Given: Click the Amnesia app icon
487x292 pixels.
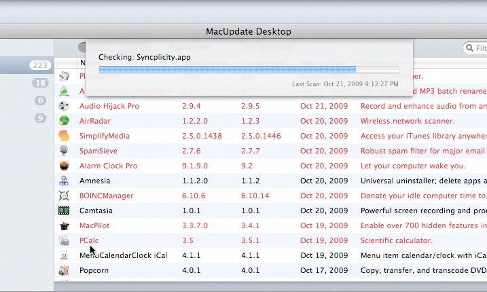Looking at the screenshot, I should point(64,181).
